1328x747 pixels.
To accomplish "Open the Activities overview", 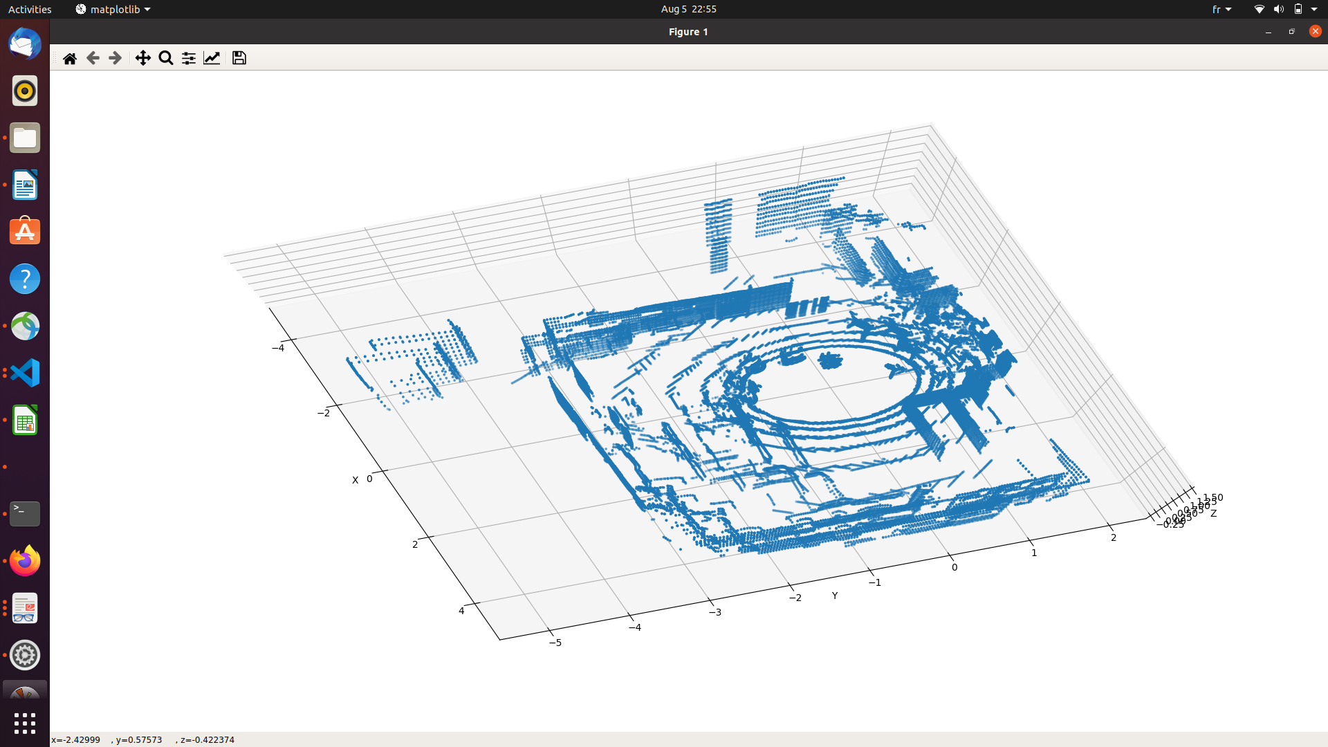I will click(29, 9).
